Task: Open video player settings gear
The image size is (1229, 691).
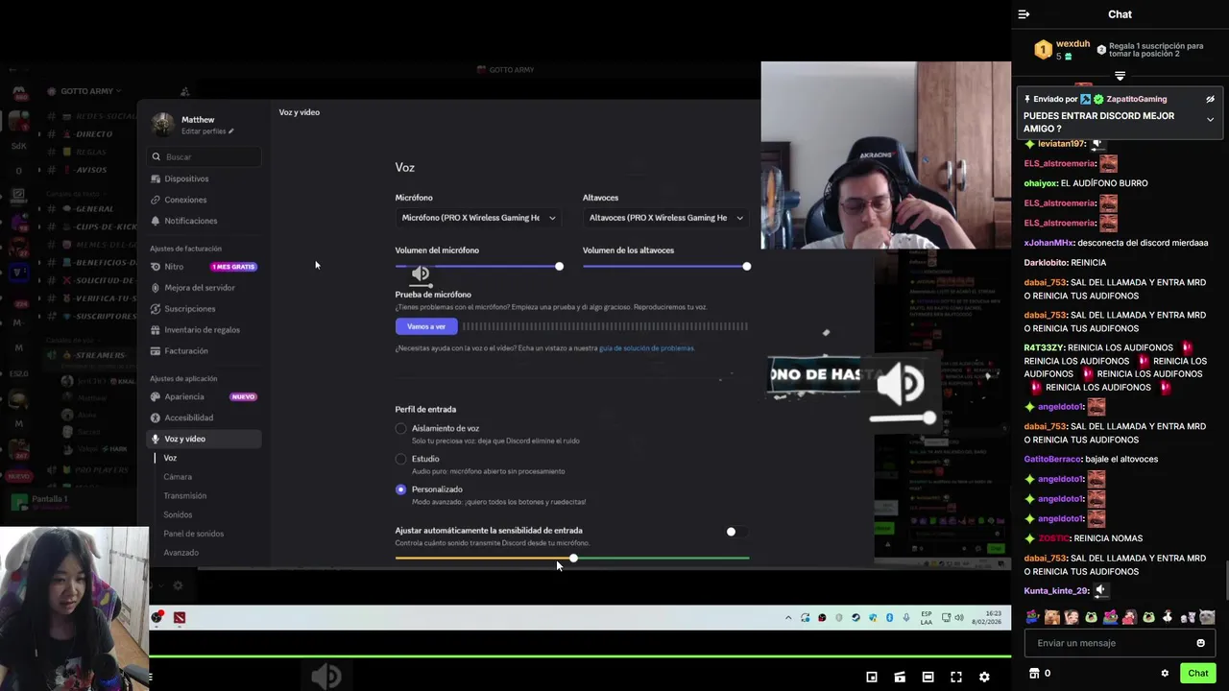Action: [x=984, y=677]
